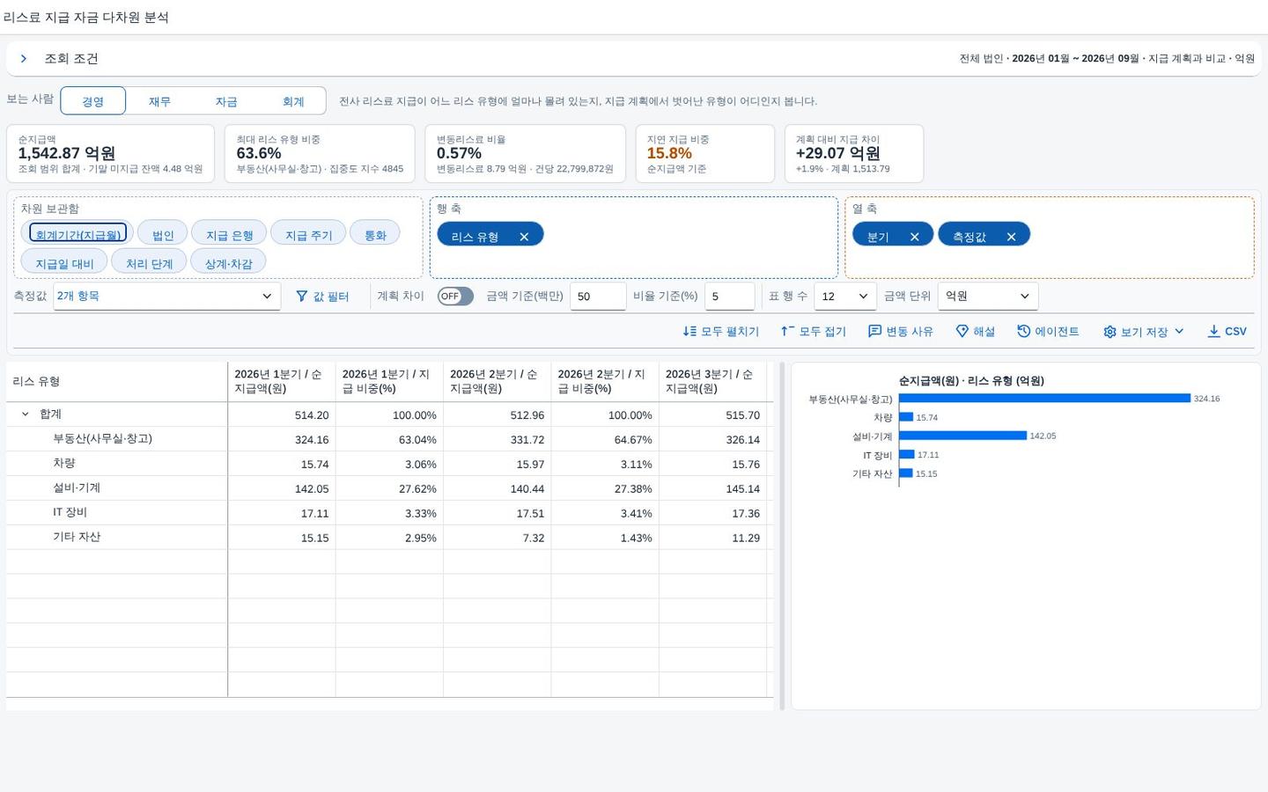Toggle the 계획 차이 switch
The width and height of the screenshot is (1268, 792).
point(455,297)
